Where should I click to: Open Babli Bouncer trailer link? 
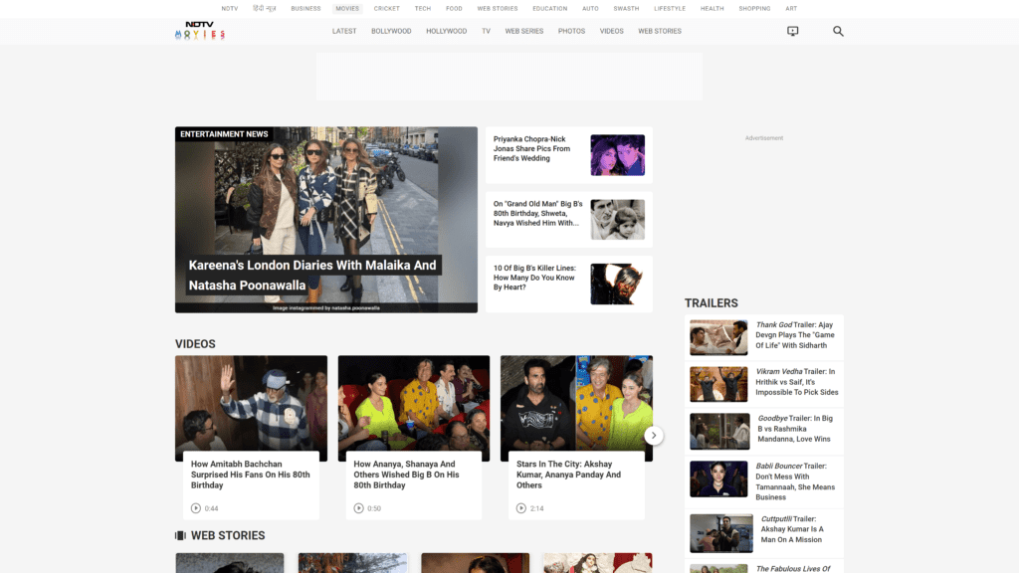click(x=795, y=481)
